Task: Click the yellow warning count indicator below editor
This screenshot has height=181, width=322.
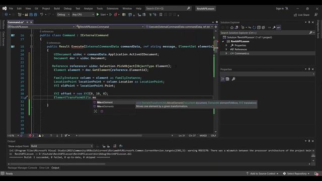Action: [41, 135]
